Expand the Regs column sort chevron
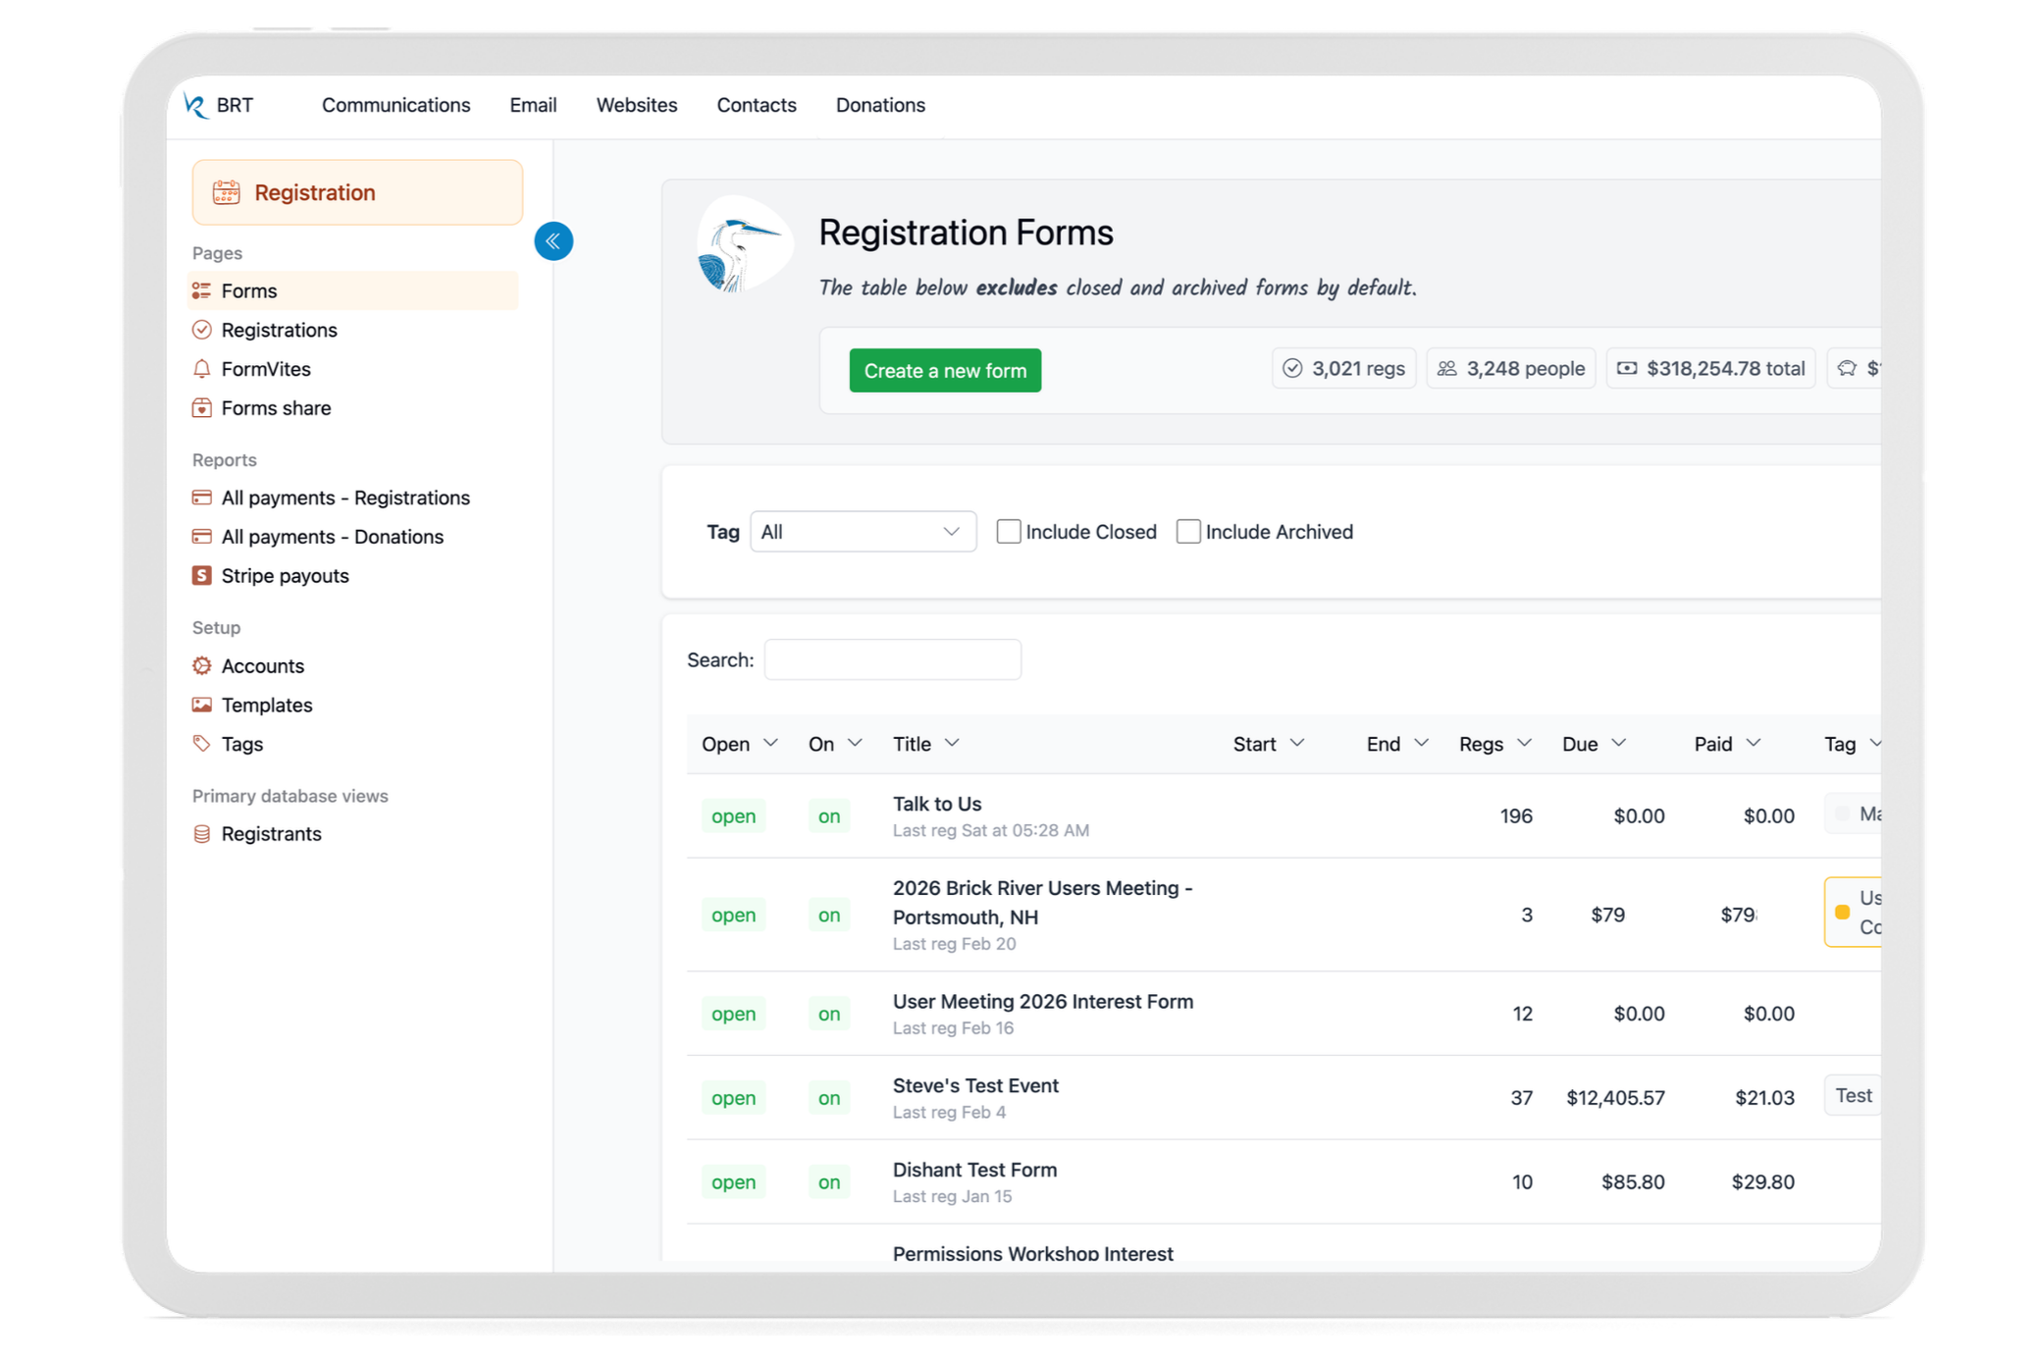The width and height of the screenshot is (2044, 1363). coord(1524,743)
